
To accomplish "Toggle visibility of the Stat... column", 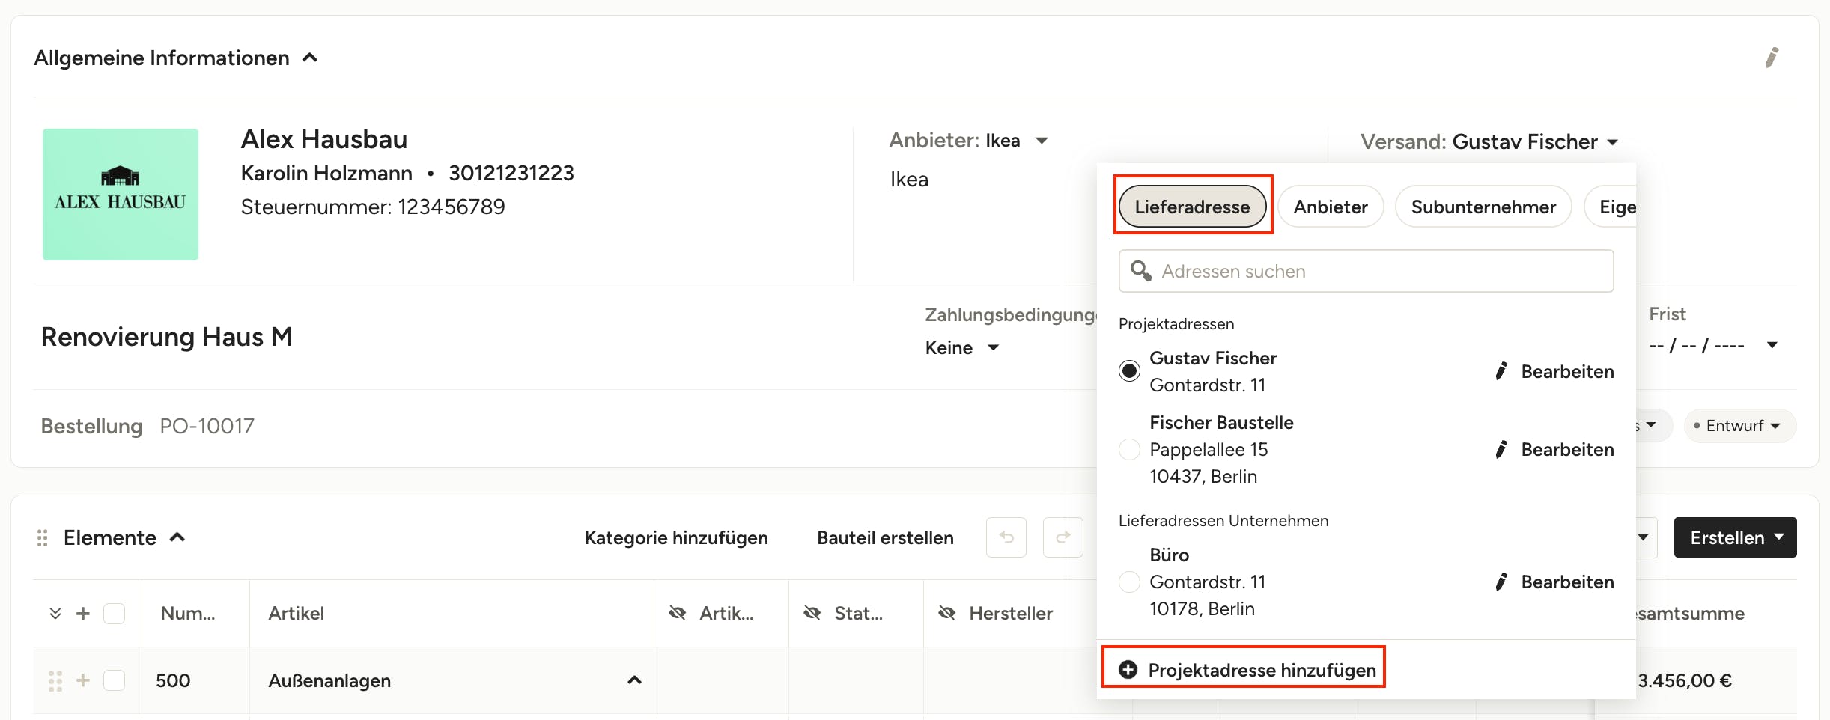I will point(812,614).
